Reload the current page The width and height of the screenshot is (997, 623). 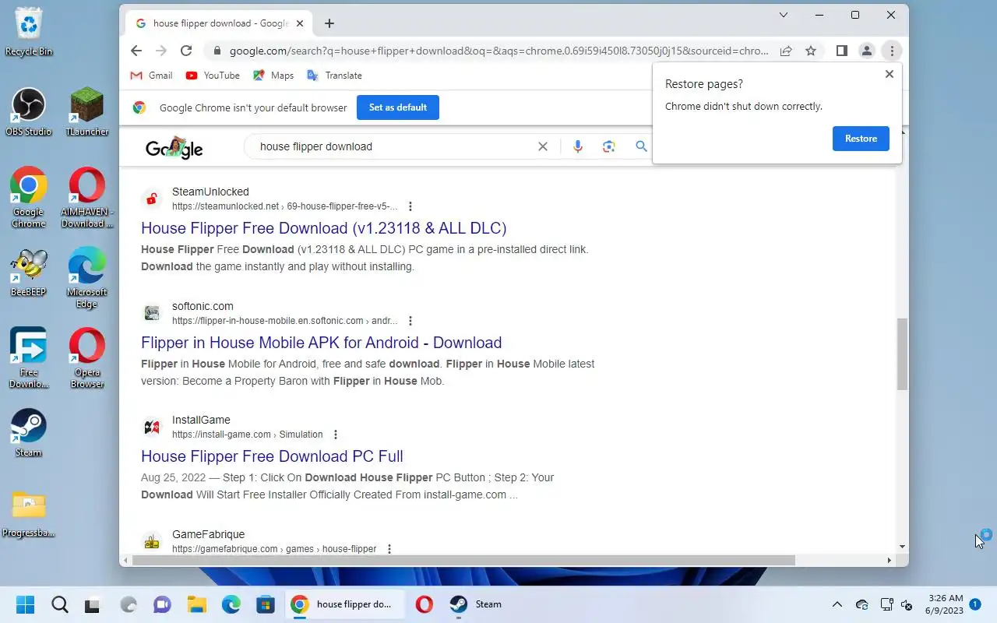186,51
